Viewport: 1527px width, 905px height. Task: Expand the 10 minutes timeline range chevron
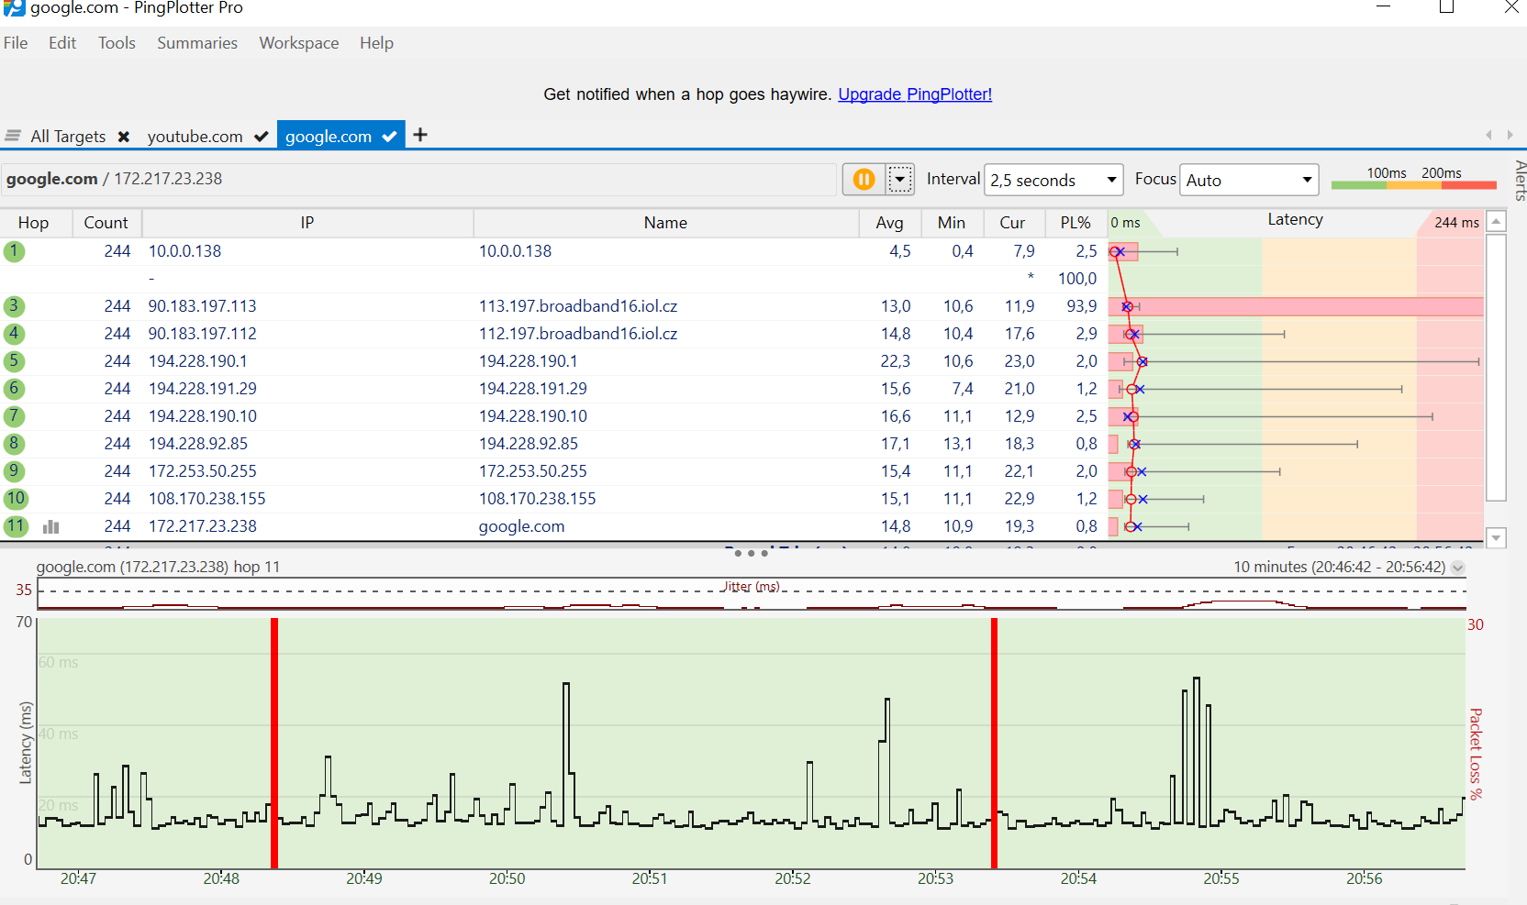click(1457, 568)
